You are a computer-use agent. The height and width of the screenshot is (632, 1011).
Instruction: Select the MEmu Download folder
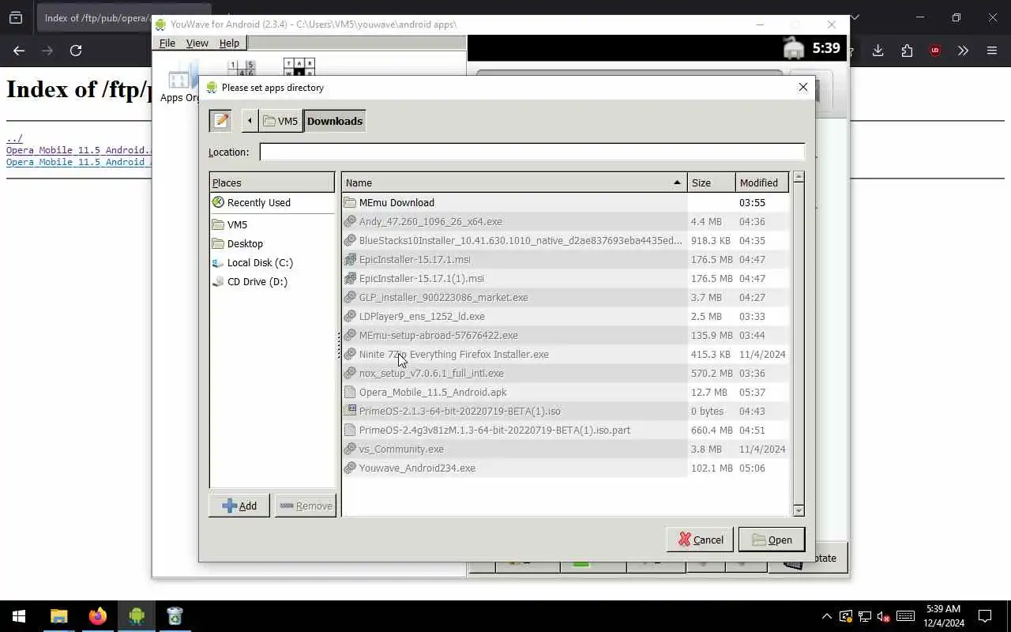(x=566, y=202)
